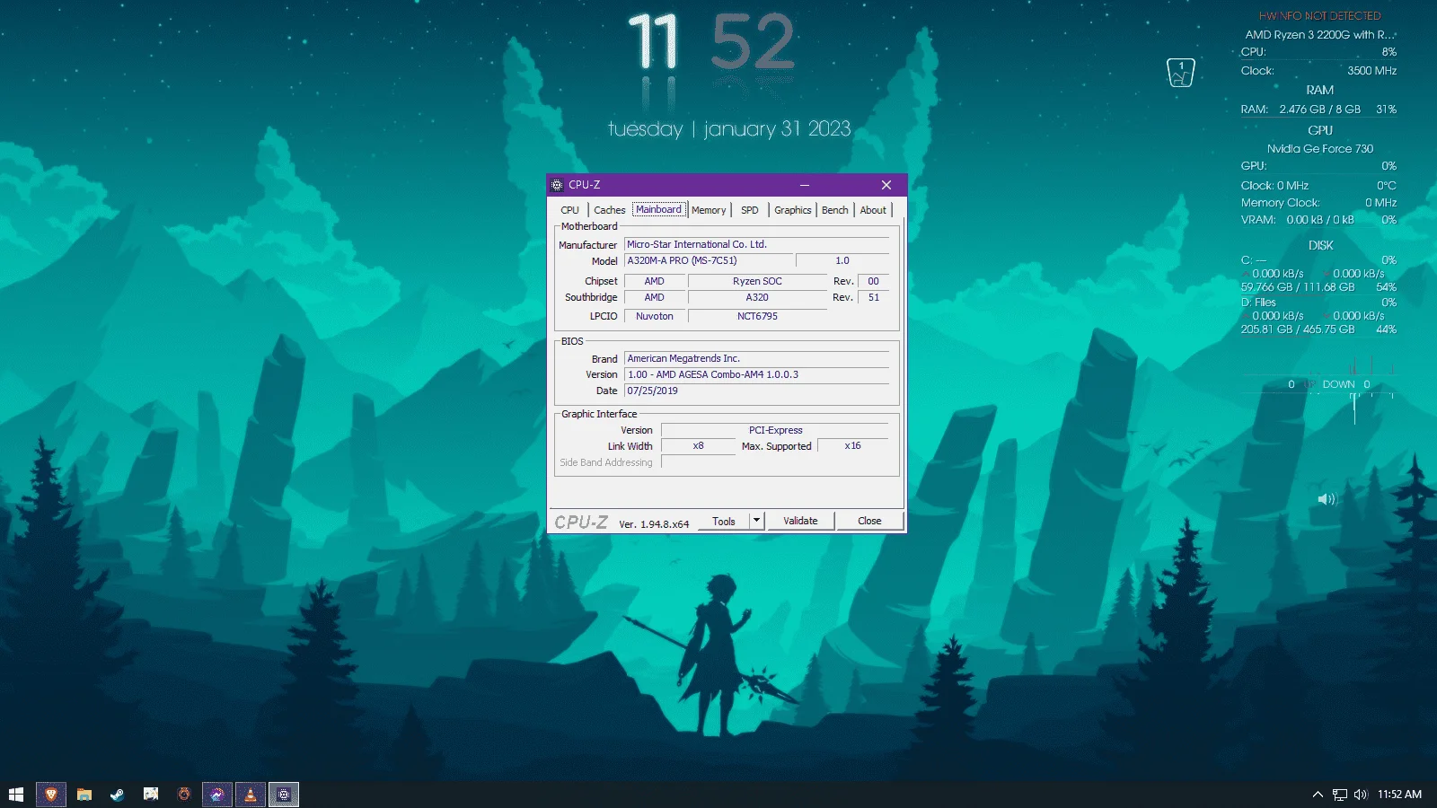This screenshot has height=808, width=1437.
Task: Click the BIOS Date 07/25/2019
Action: click(x=757, y=391)
